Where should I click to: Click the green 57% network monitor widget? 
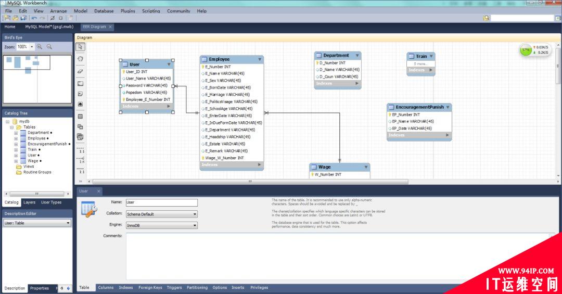526,50
